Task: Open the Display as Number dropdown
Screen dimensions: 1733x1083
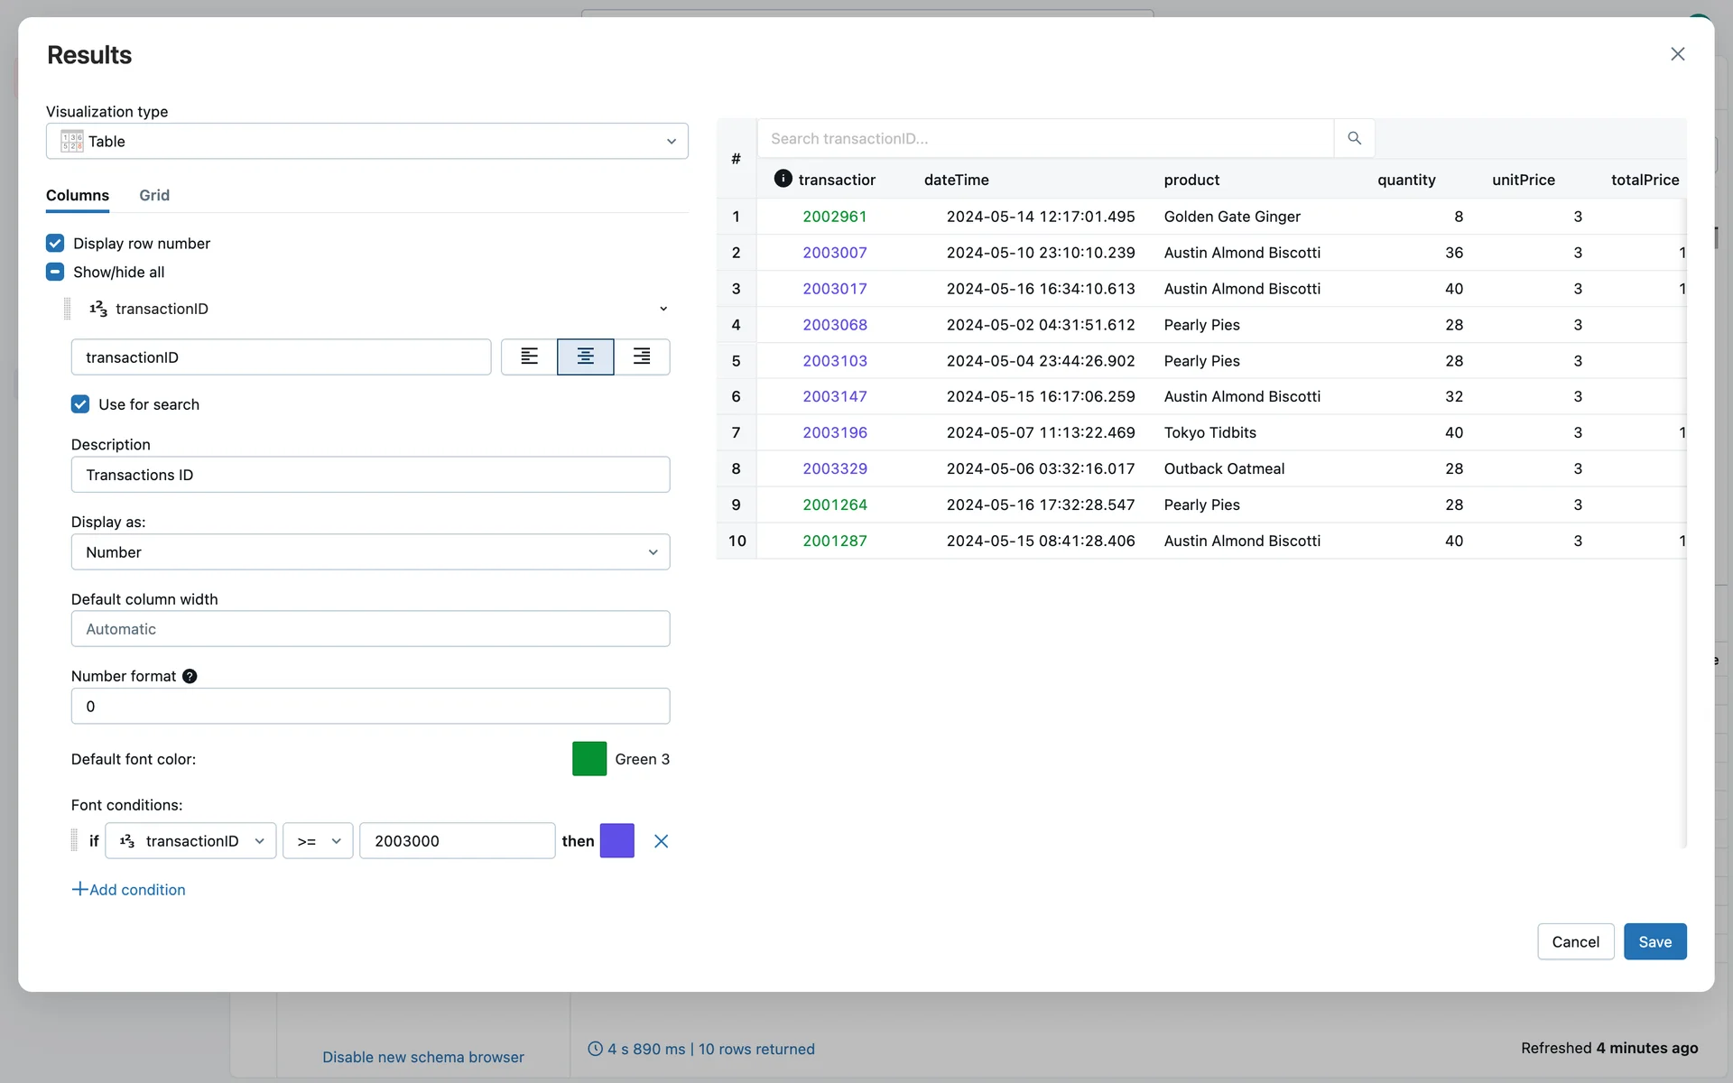Action: pyautogui.click(x=370, y=551)
